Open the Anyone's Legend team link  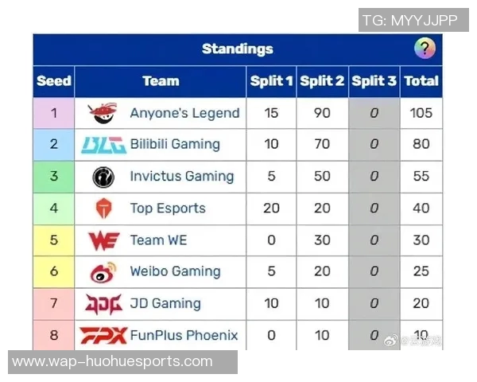pos(184,113)
